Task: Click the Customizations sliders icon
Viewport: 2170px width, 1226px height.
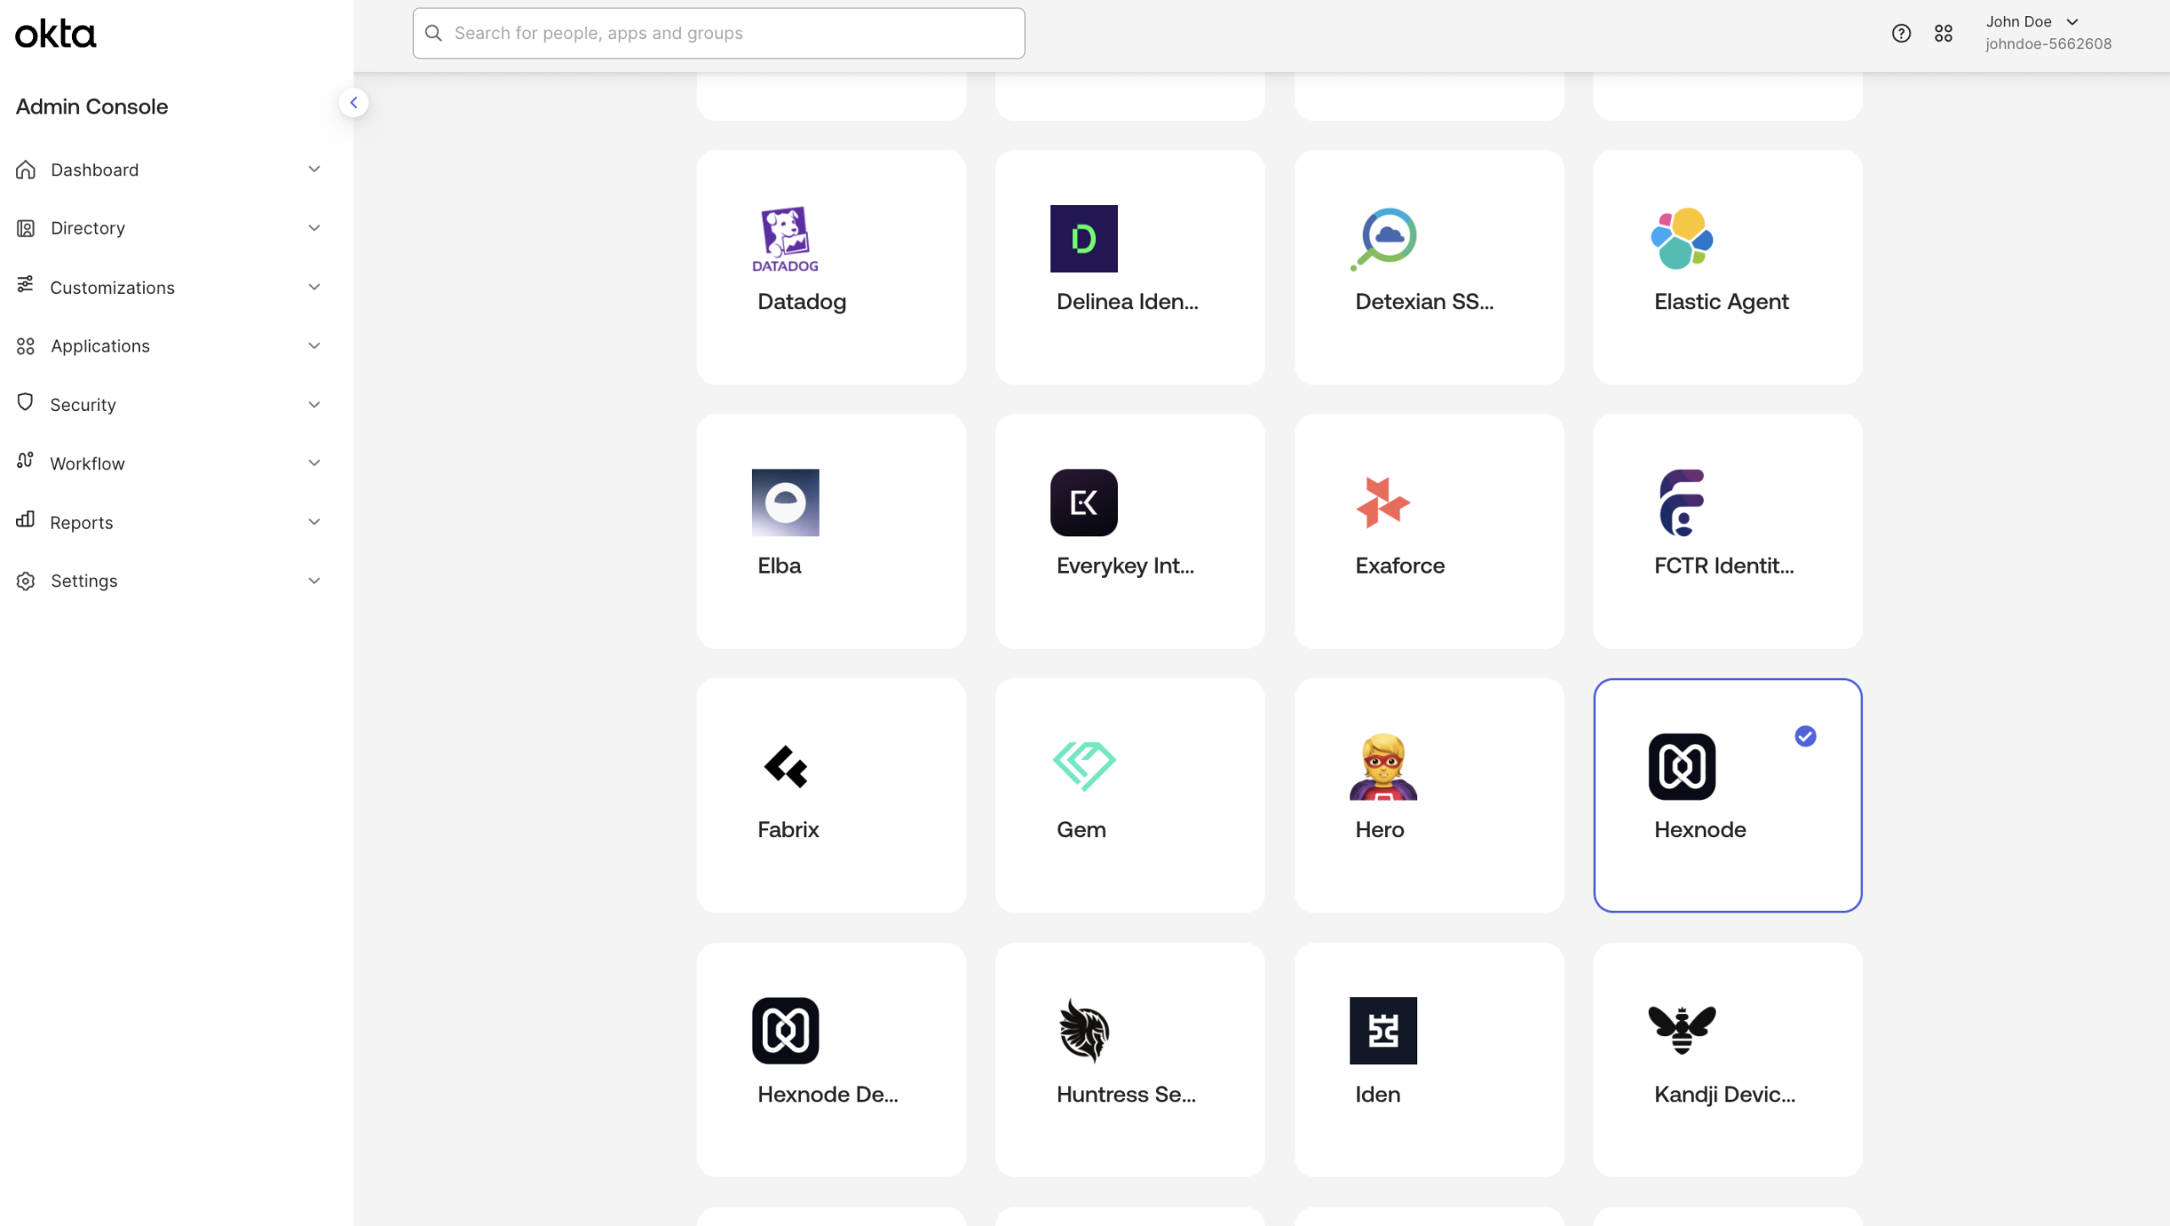Action: (25, 285)
